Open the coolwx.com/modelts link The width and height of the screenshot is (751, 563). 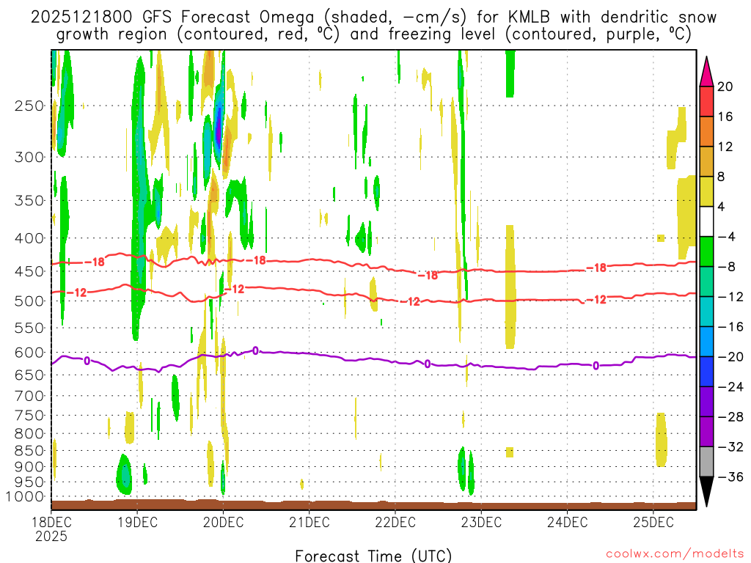pos(675,554)
